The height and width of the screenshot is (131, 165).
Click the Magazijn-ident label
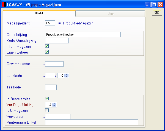point(18,23)
